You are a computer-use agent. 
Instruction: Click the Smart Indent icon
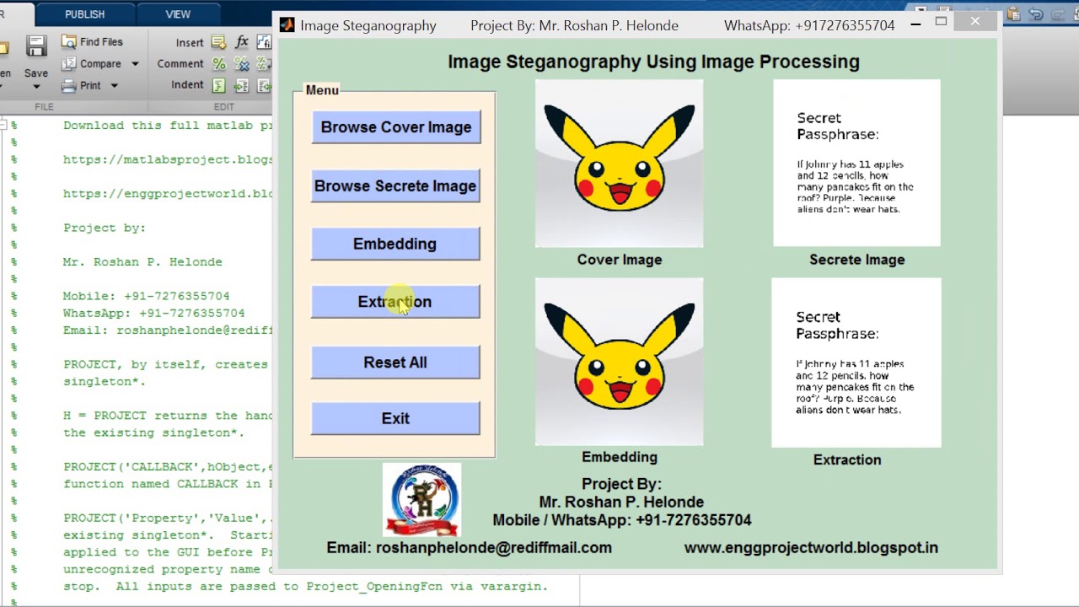219,86
